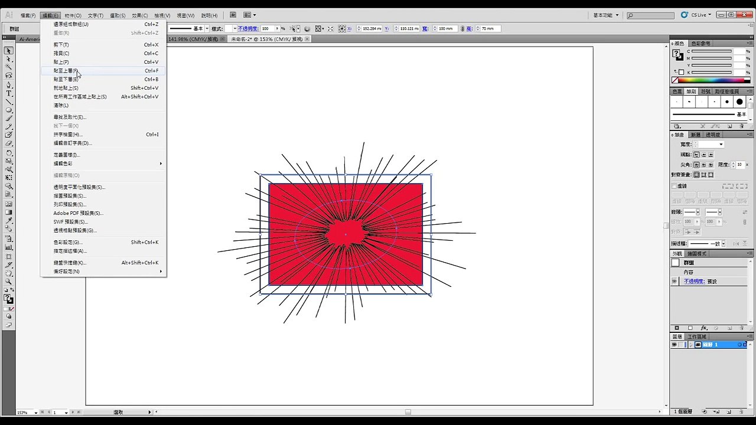Image resolution: width=756 pixels, height=425 pixels.
Task: Select the Magic Wand tool
Action: point(9,67)
